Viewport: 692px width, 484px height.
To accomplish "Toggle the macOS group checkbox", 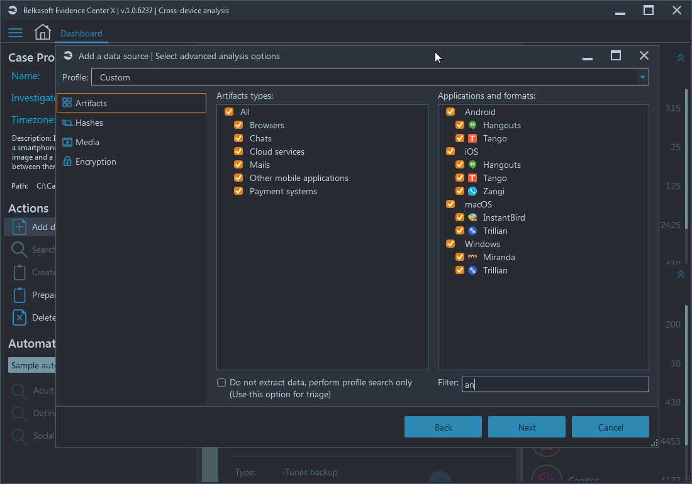I will 450,204.
